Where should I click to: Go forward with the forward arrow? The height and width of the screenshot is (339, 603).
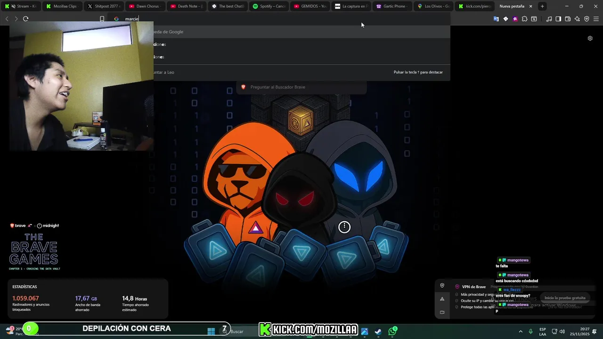(16, 19)
